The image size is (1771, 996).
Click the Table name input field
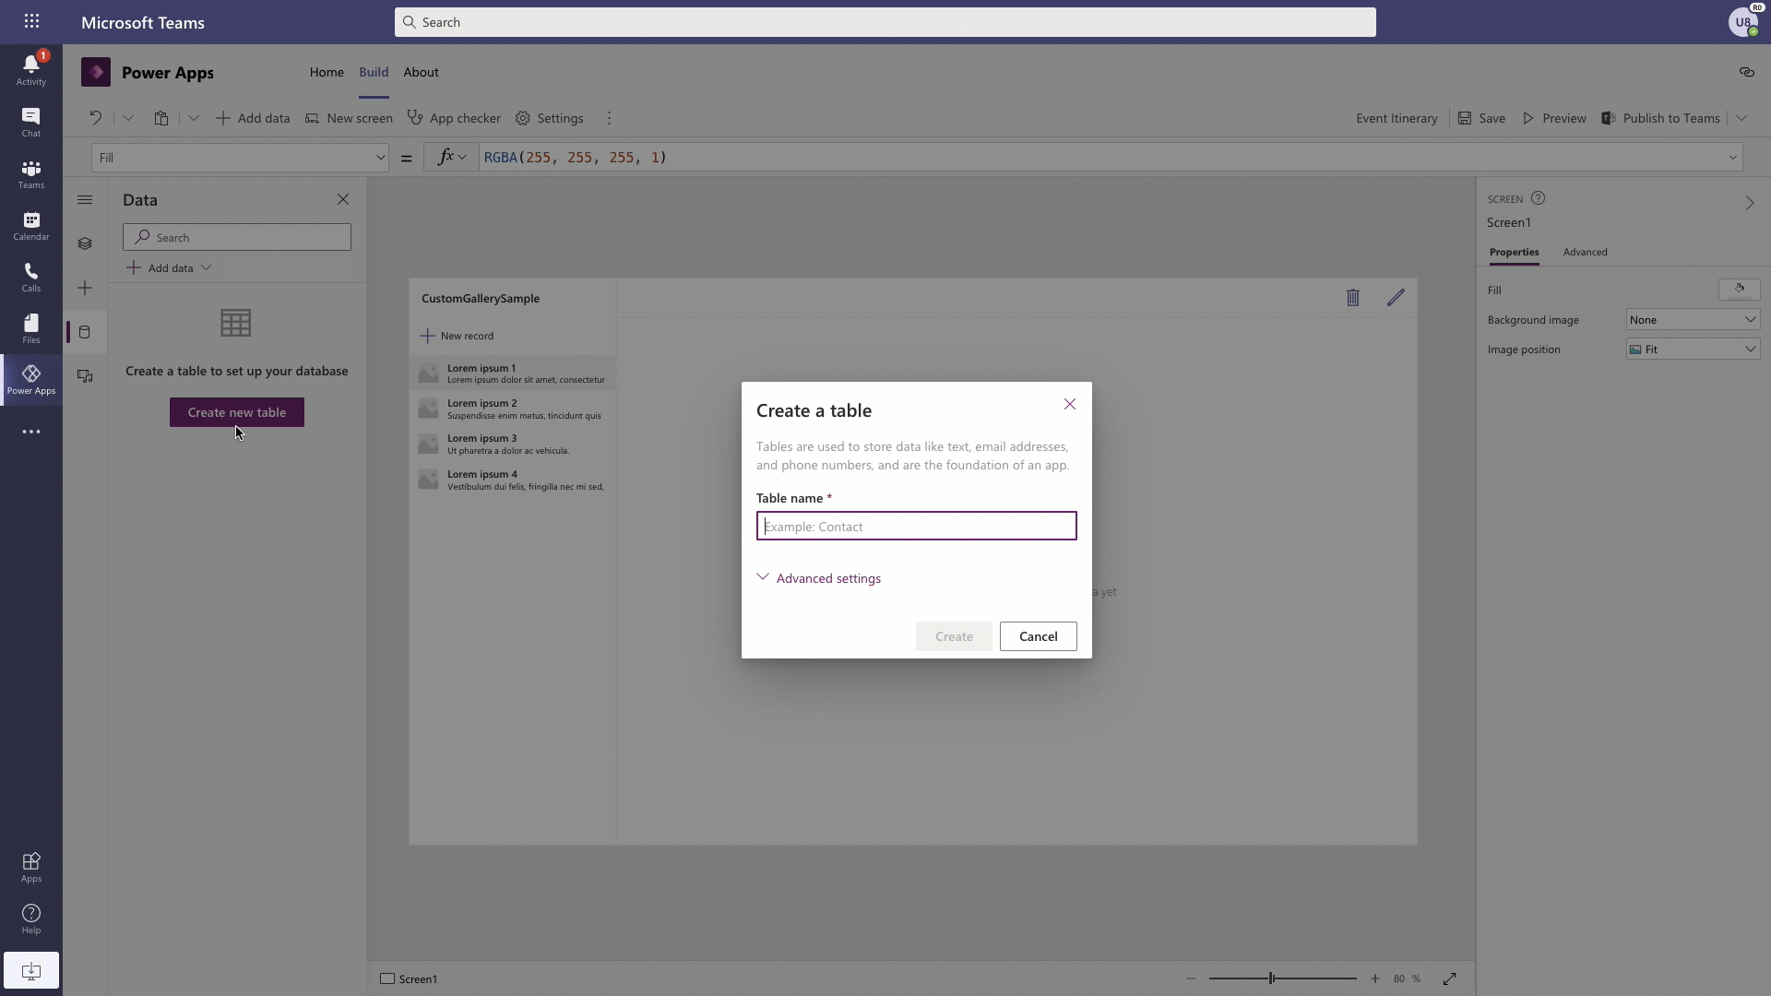point(916,527)
